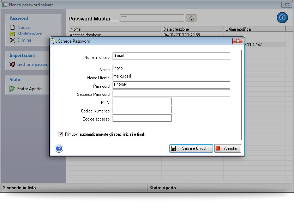Click the 3 schede in lista status text
The width and height of the screenshot is (294, 203).
[19, 187]
